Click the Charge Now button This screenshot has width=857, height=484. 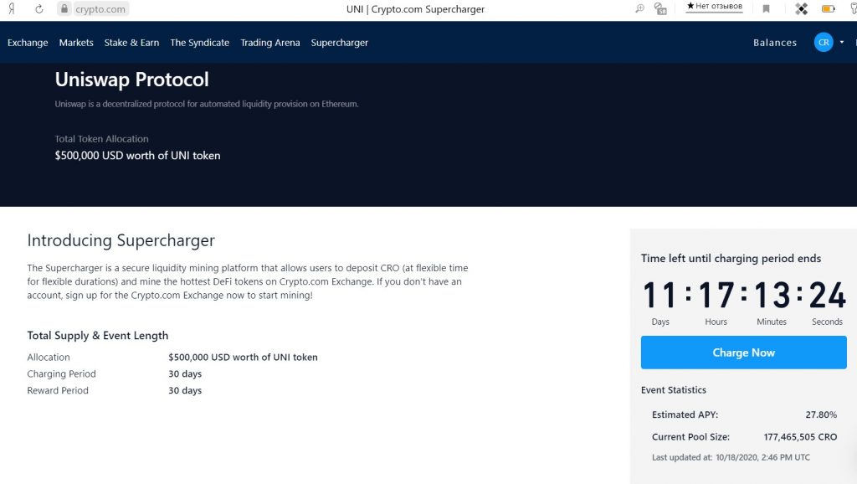coord(744,353)
